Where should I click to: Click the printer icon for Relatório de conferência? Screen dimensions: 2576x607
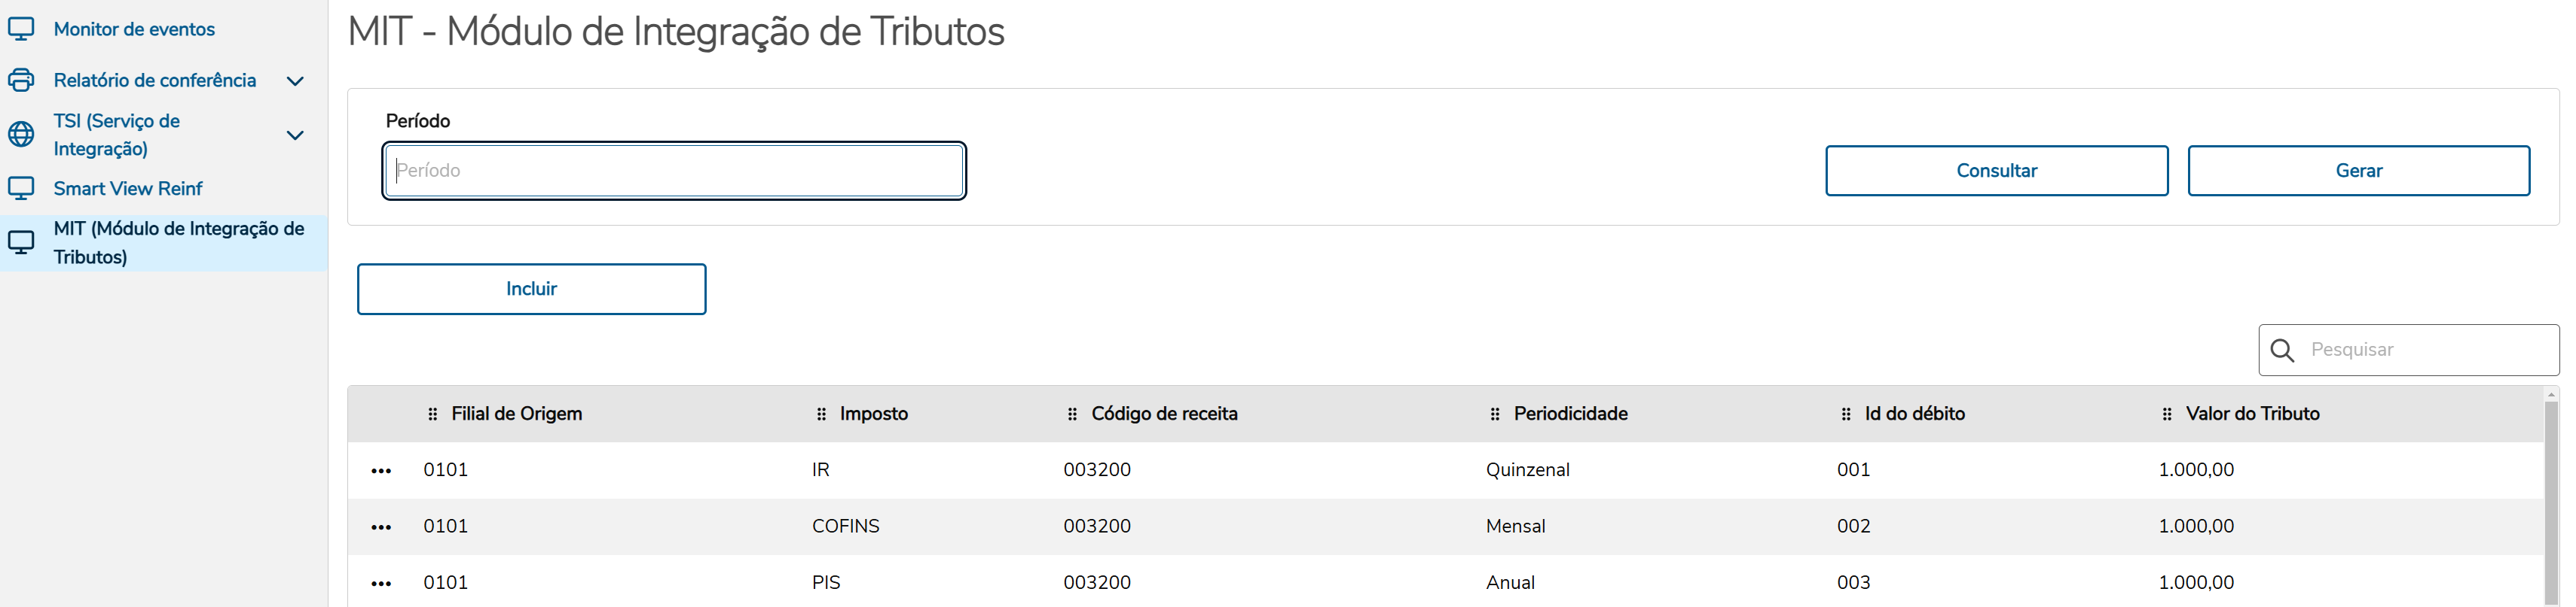coord(21,80)
